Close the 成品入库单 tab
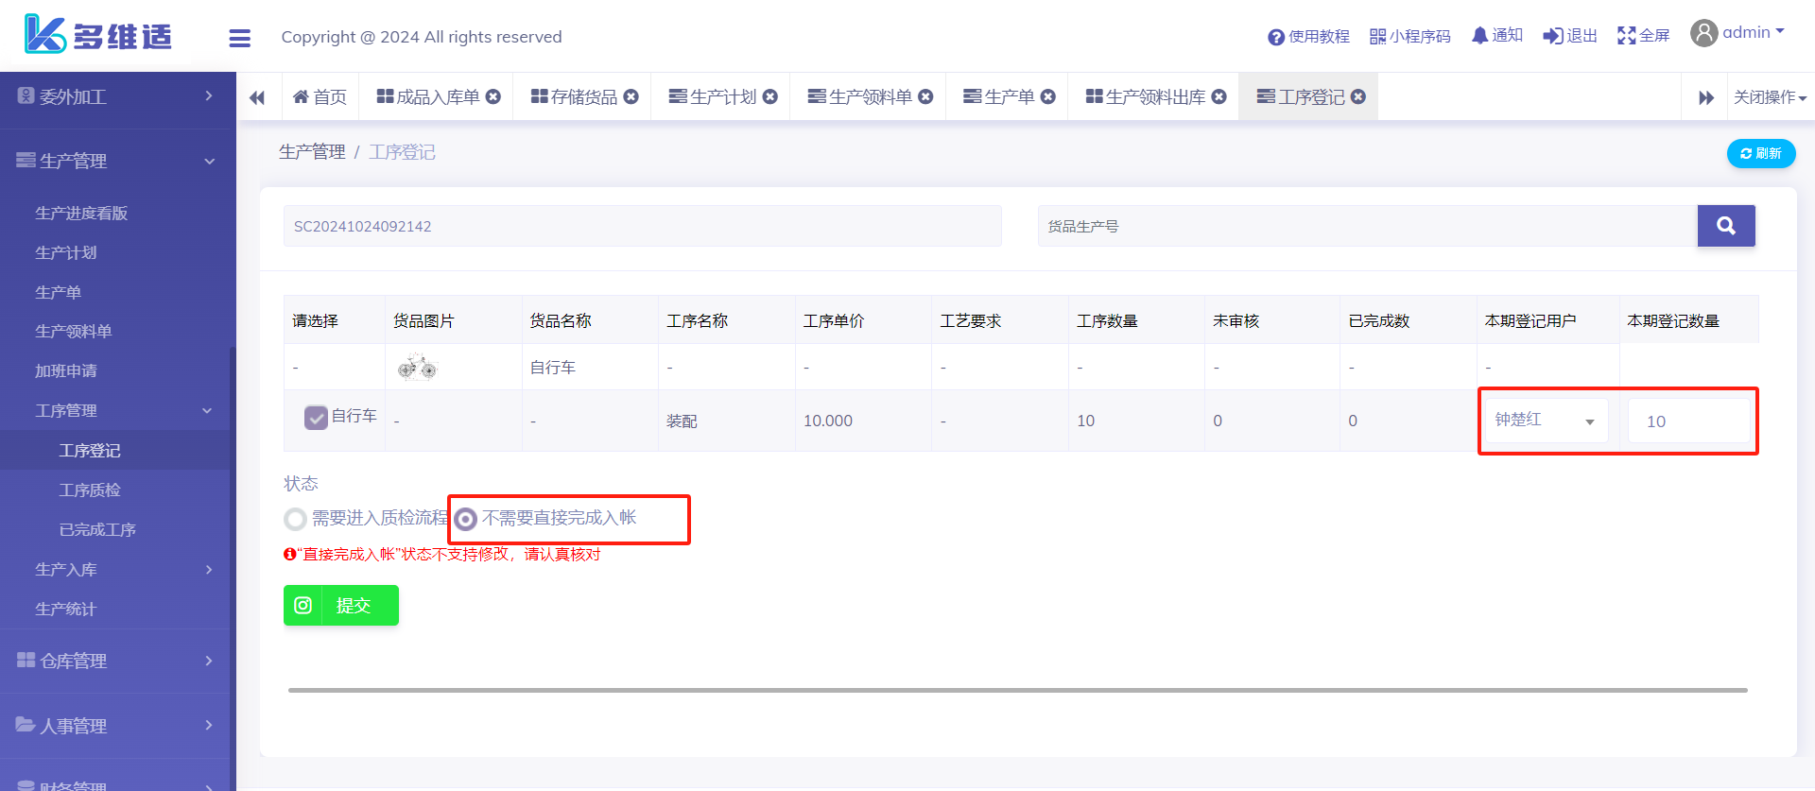The image size is (1815, 791). click(x=493, y=96)
